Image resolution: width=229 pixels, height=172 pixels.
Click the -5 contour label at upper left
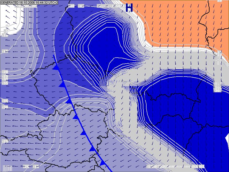coord(5,31)
